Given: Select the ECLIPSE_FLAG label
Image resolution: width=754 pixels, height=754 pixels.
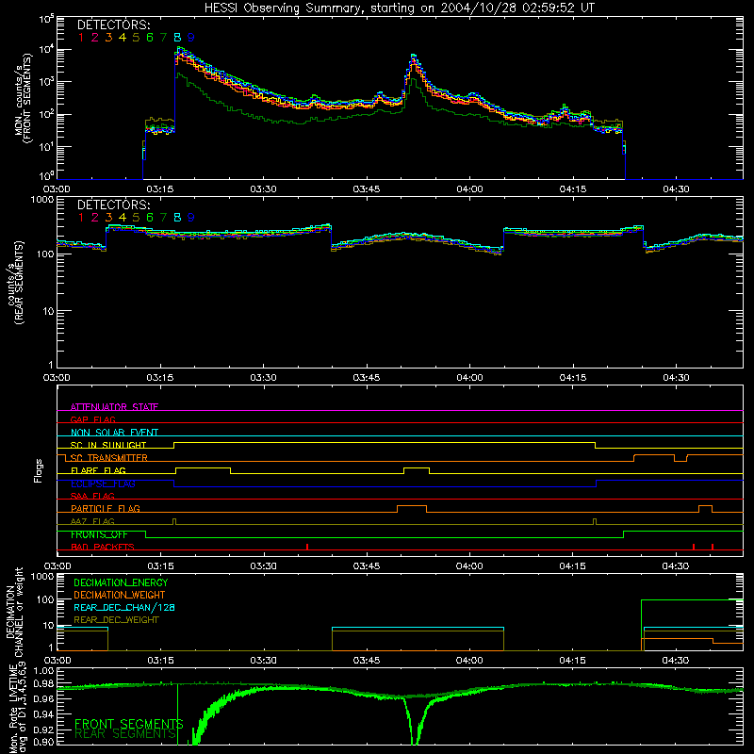Looking at the screenshot, I should point(103,484).
